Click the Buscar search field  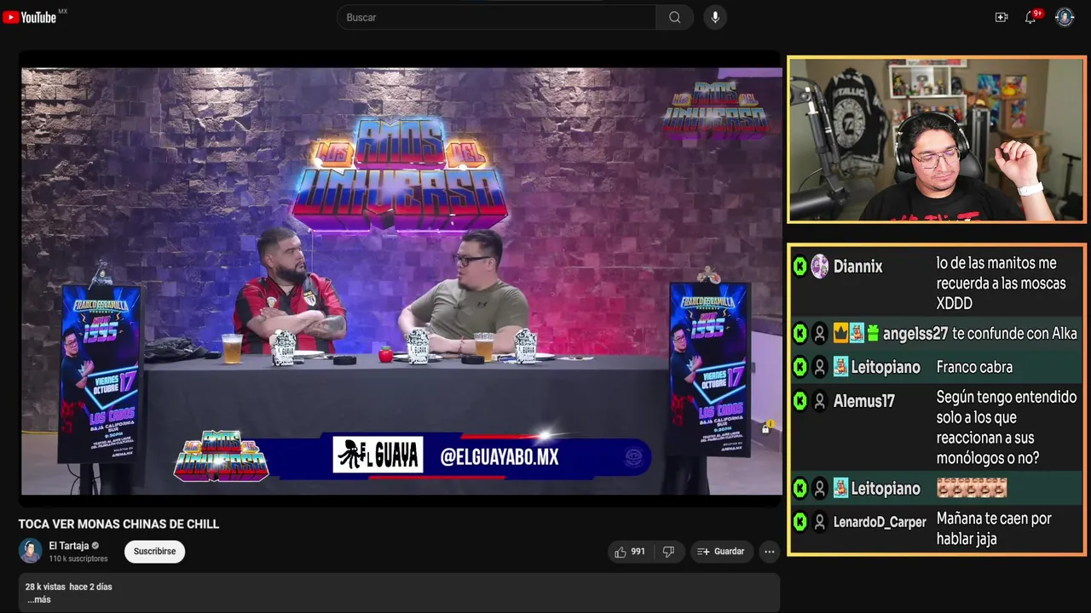(496, 17)
